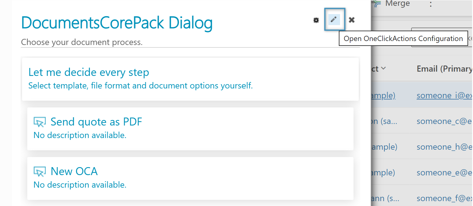Open the gear settings icon in dialog header
This screenshot has height=206, width=473.
click(316, 20)
